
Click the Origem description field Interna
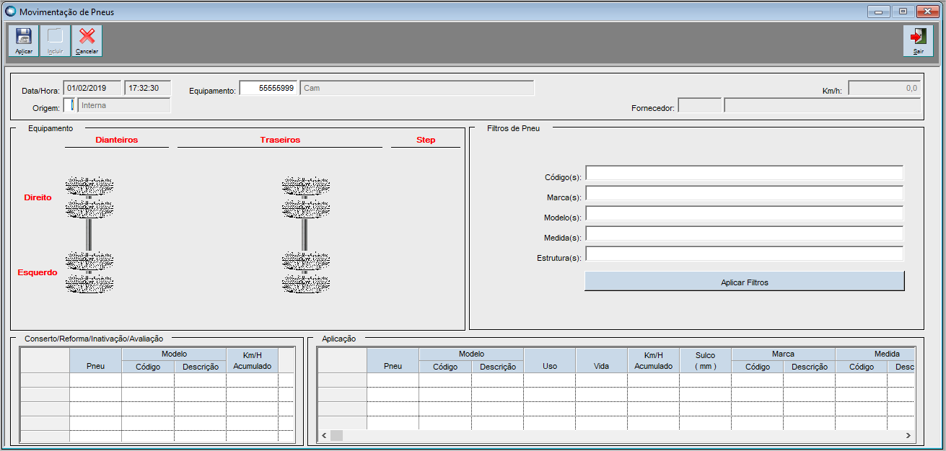pyautogui.click(x=124, y=105)
